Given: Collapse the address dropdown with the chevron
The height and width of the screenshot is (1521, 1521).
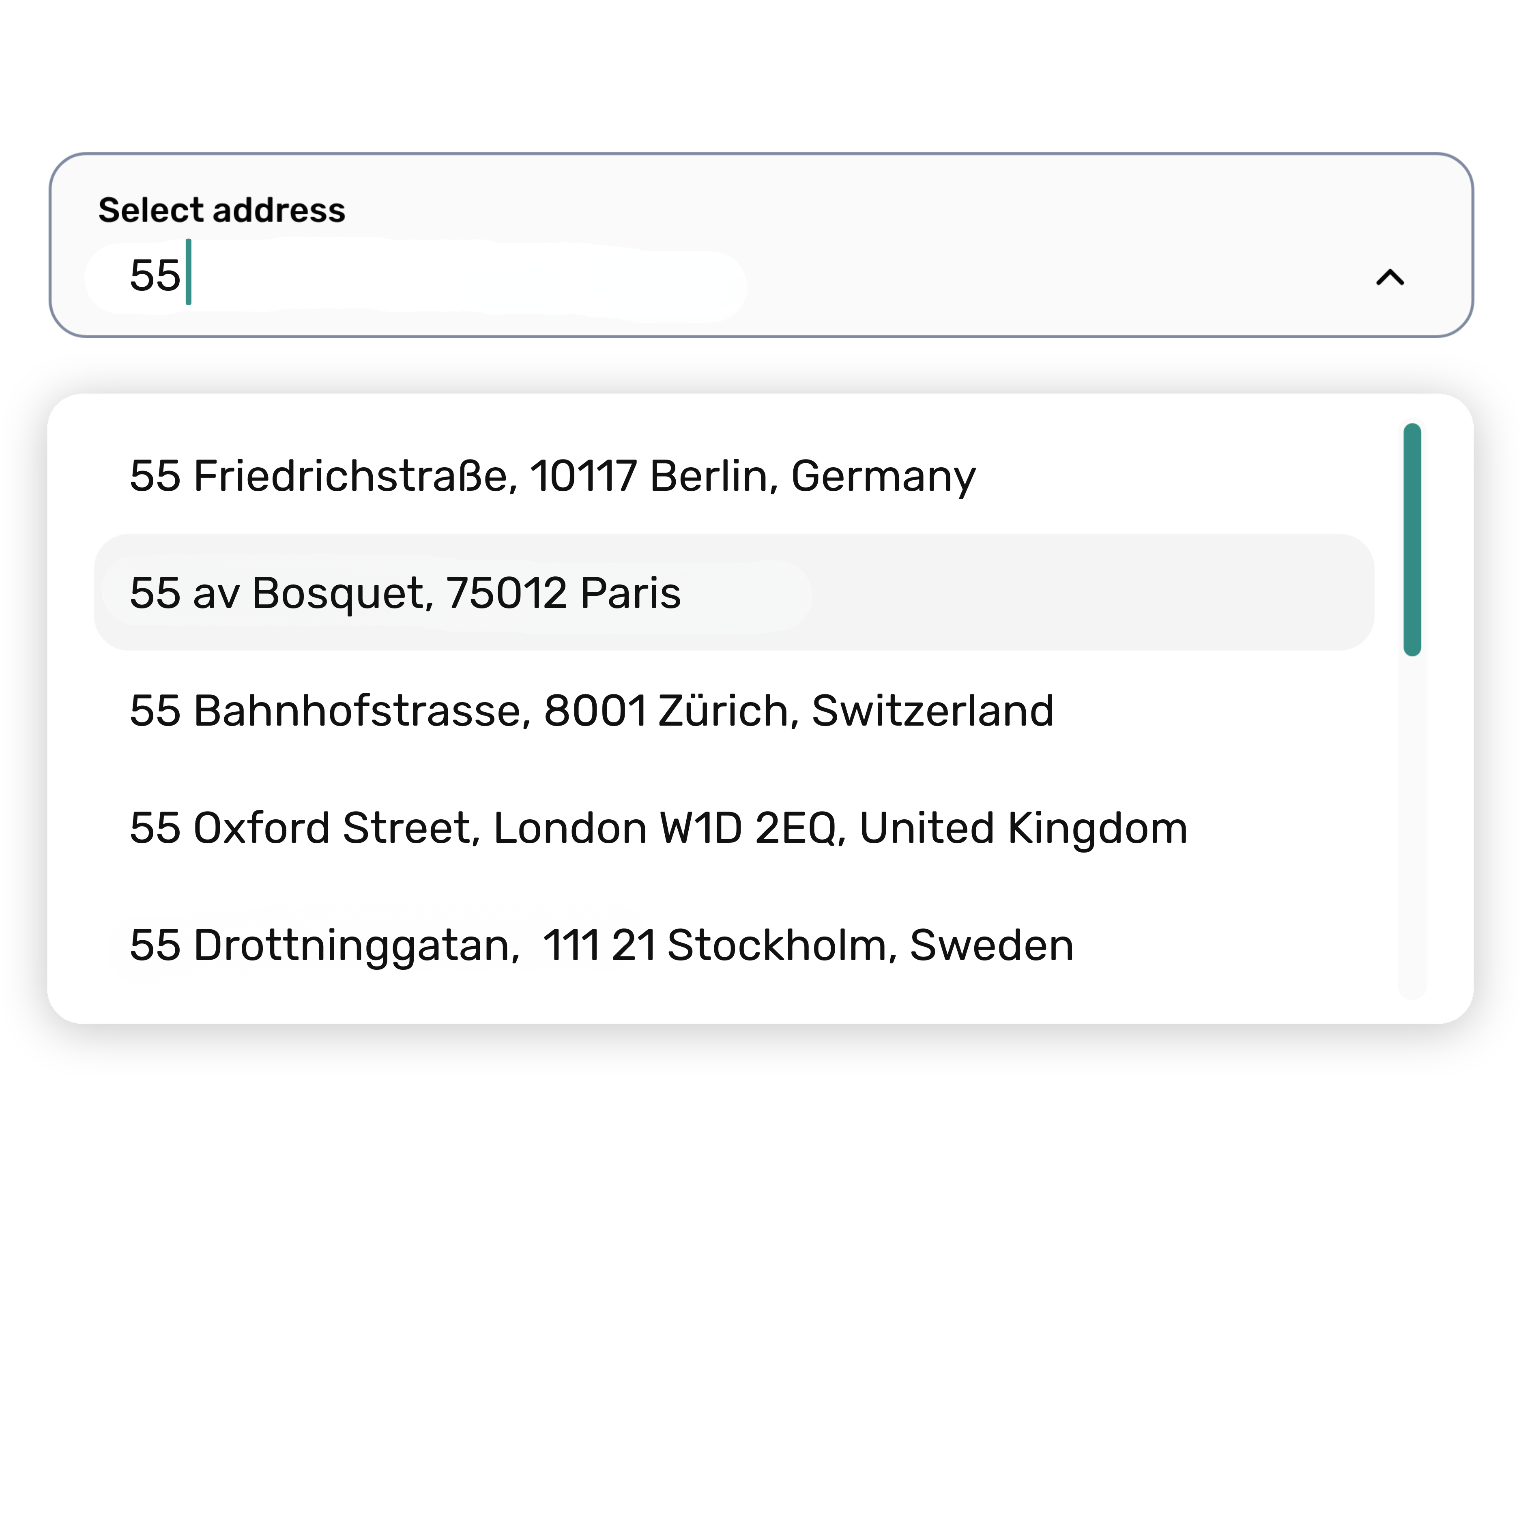Looking at the screenshot, I should (x=1390, y=278).
